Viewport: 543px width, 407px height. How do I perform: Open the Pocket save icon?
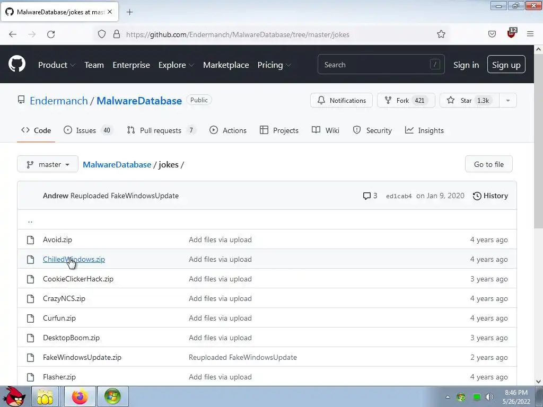[x=492, y=34]
